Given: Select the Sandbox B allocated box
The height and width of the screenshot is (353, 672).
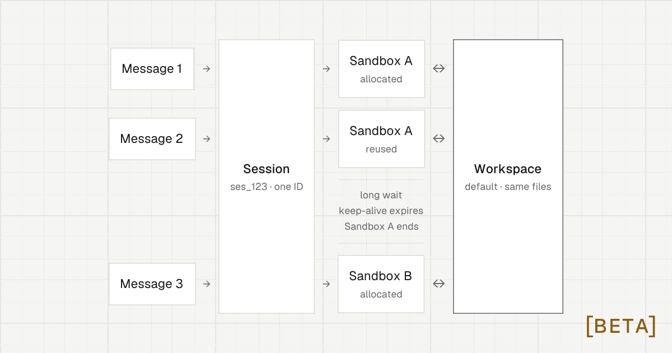Looking at the screenshot, I should click(381, 284).
